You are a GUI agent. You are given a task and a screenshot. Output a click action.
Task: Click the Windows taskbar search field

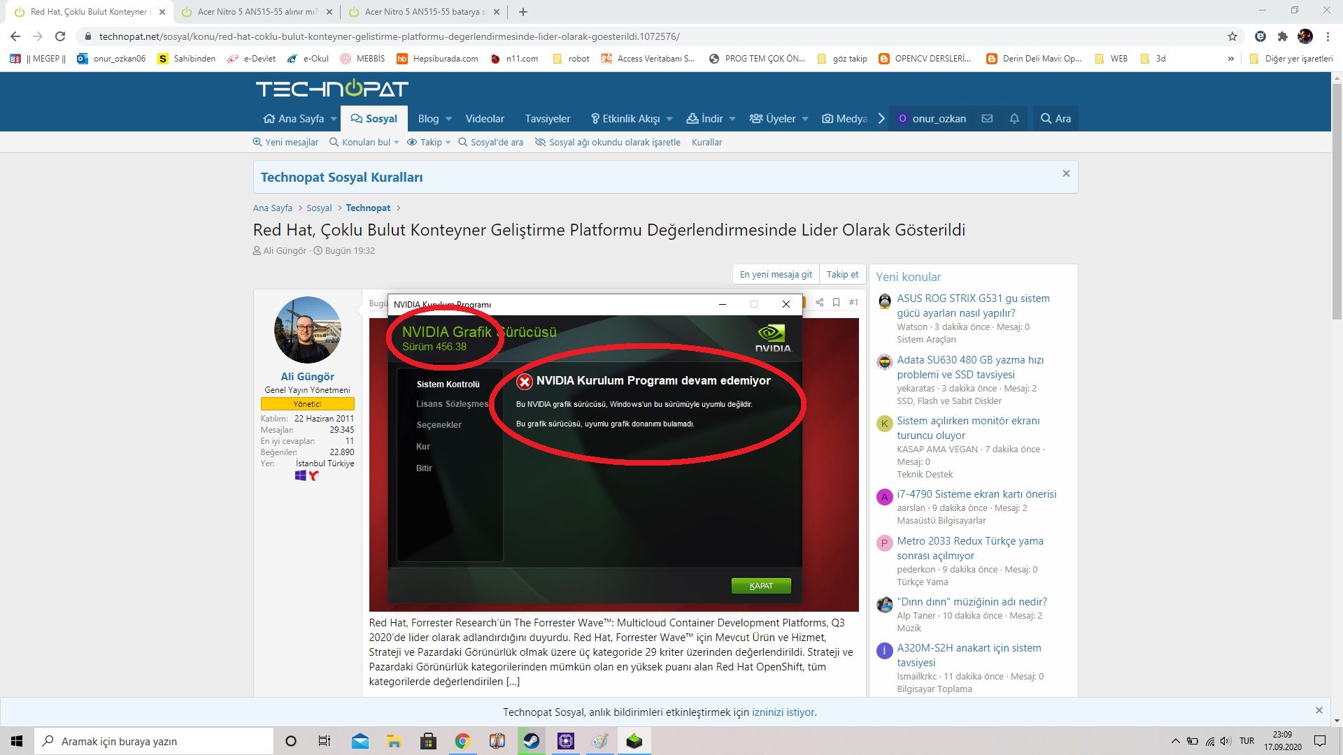pyautogui.click(x=154, y=741)
